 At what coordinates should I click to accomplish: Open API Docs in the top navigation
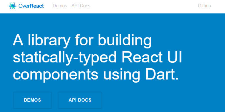tap(81, 6)
